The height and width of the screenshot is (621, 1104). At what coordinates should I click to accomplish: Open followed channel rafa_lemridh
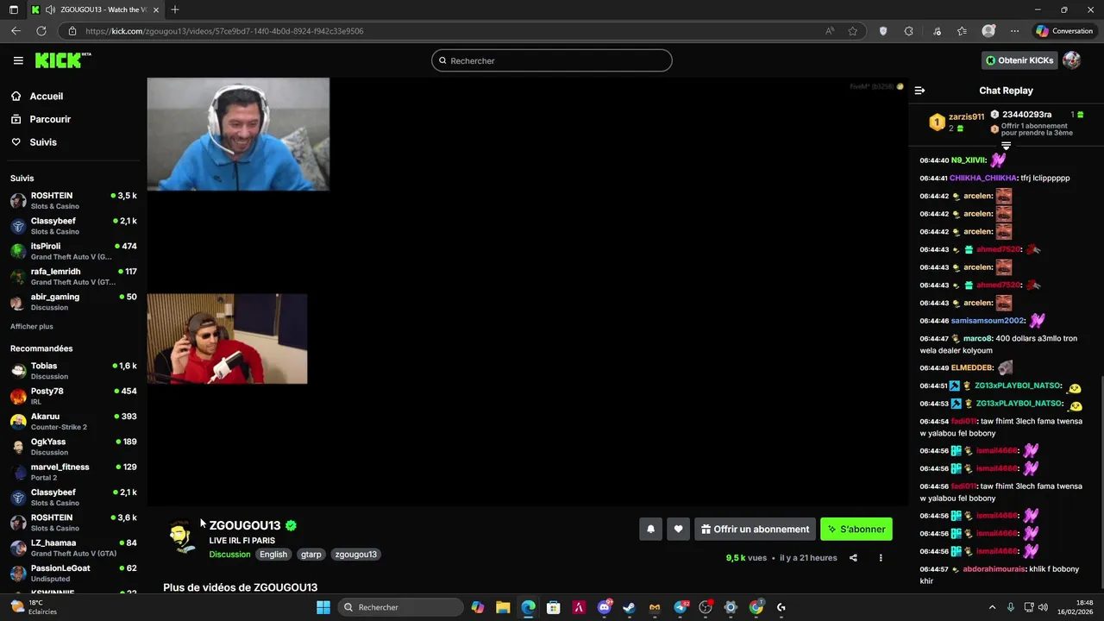[x=73, y=277]
